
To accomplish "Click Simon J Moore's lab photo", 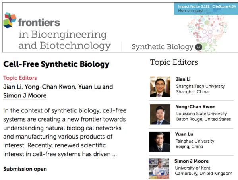I will [x=159, y=168].
